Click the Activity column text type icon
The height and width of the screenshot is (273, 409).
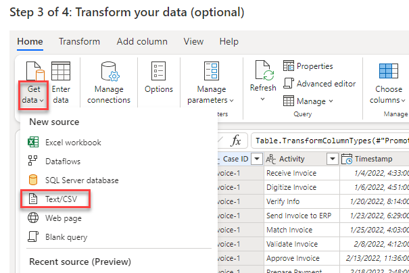pos(271,159)
